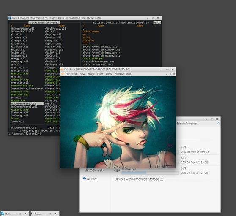Select ColorThemes folder in FAR right panel
The width and height of the screenshot is (236, 216).
pyautogui.click(x=91, y=32)
